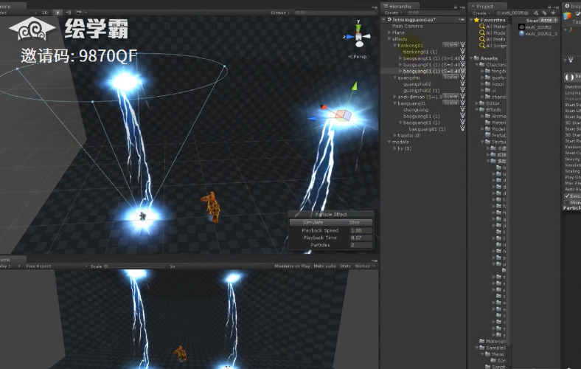
Task: Click the Inspector GameObject cube icon
Action: click(567, 15)
